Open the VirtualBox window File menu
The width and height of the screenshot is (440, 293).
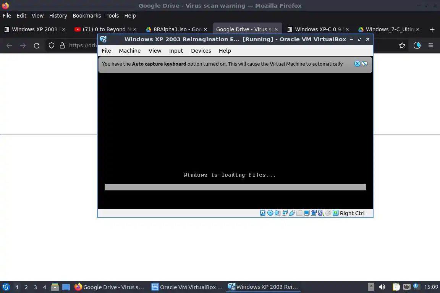(x=106, y=51)
